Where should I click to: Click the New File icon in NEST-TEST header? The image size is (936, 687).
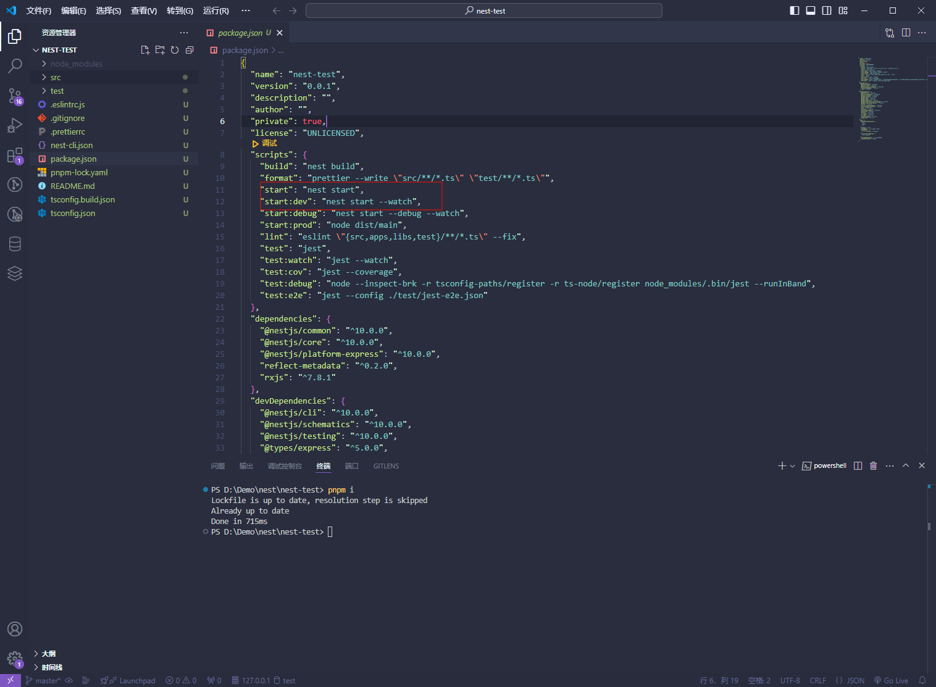[145, 50]
